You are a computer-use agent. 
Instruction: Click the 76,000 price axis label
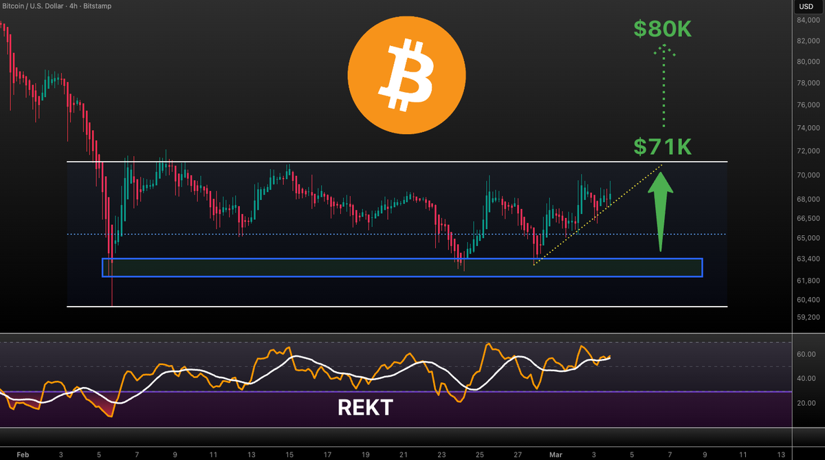tap(808, 106)
